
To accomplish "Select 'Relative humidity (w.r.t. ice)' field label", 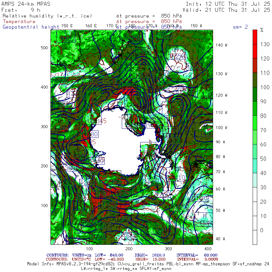I will (x=47, y=16).
